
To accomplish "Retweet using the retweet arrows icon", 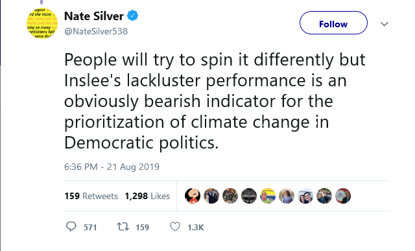I will (x=123, y=226).
